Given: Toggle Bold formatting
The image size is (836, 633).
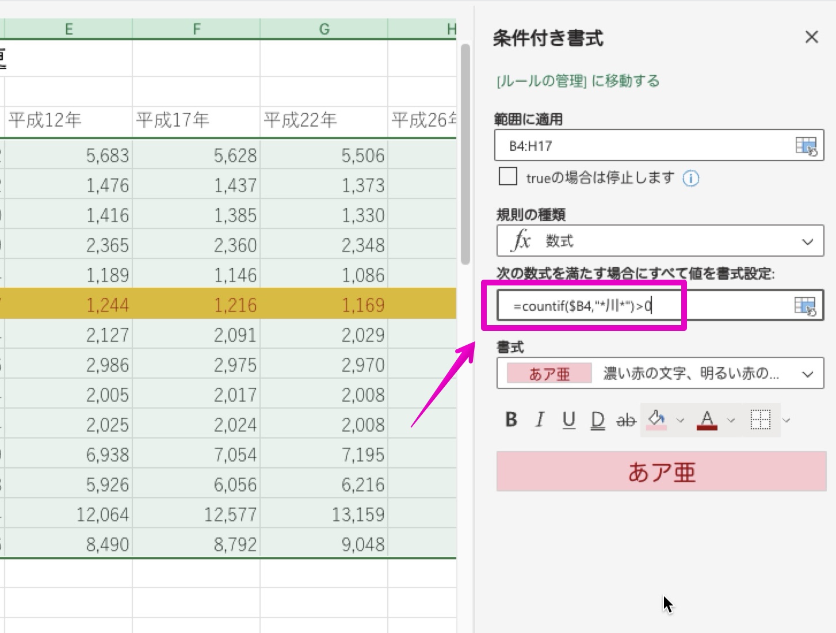Looking at the screenshot, I should [511, 420].
